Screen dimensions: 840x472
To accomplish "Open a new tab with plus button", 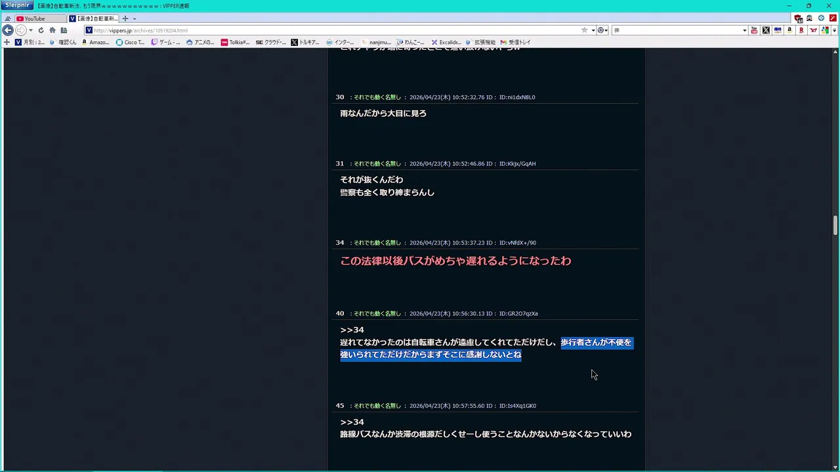I will [125, 18].
